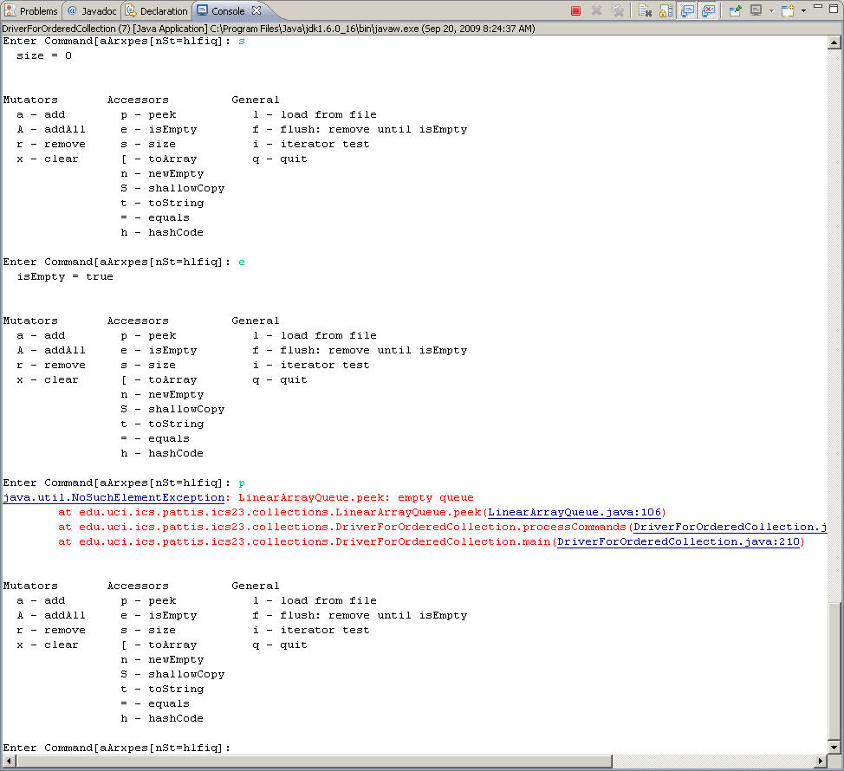Follow the DriverForOrderedCollection.java:210 link
844x771 pixels.
tap(679, 542)
